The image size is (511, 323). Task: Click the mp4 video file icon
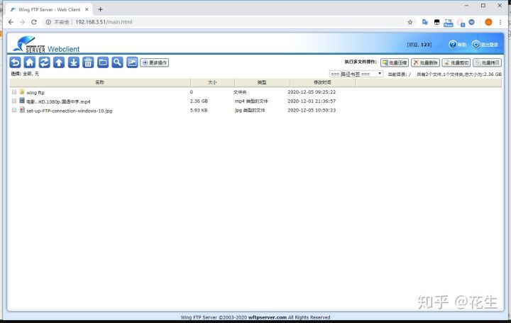pyautogui.click(x=22, y=101)
